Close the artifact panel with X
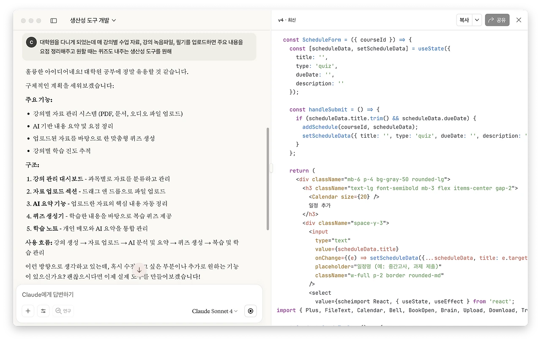The image size is (541, 342). 519,20
